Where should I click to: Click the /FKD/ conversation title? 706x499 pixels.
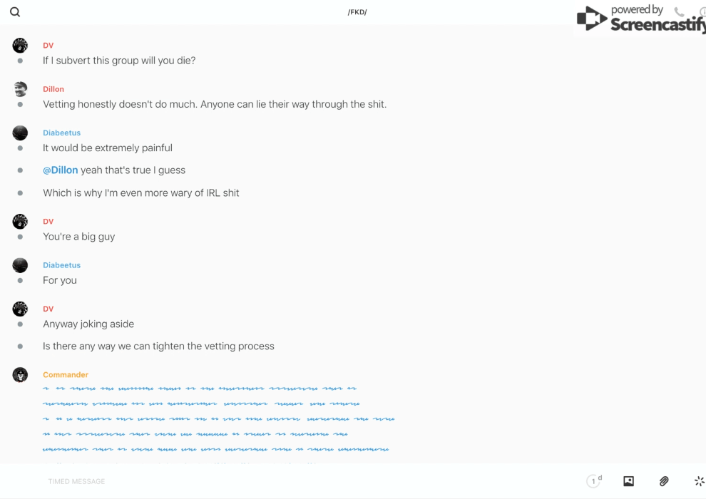357,12
